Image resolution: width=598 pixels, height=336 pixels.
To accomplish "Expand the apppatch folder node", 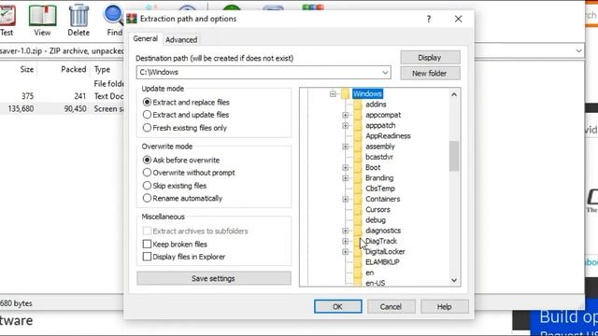I will pyautogui.click(x=345, y=125).
